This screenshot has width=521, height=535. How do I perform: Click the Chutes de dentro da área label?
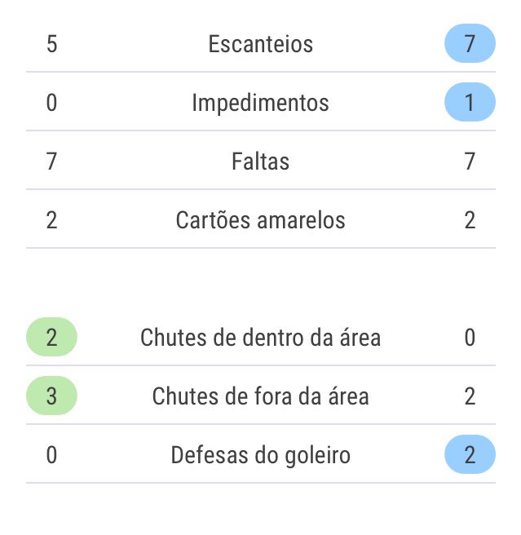pyautogui.click(x=260, y=338)
